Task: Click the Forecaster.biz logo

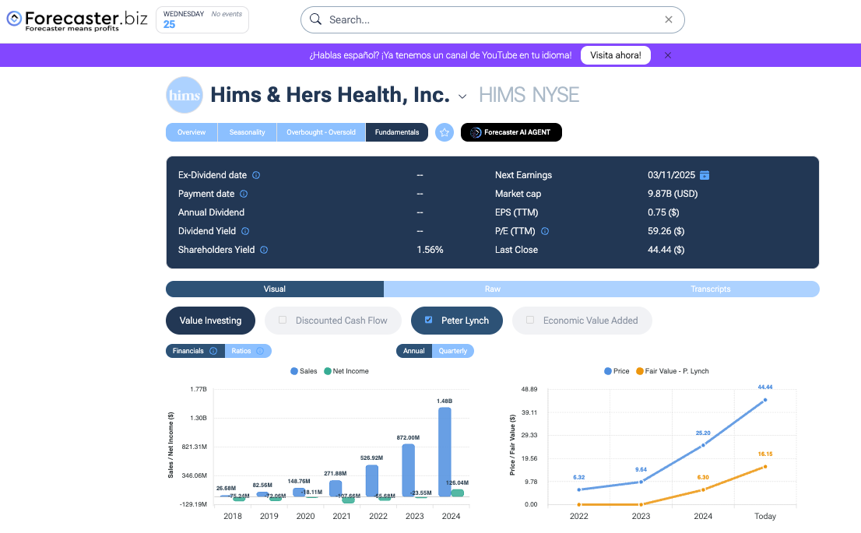Action: 77,20
